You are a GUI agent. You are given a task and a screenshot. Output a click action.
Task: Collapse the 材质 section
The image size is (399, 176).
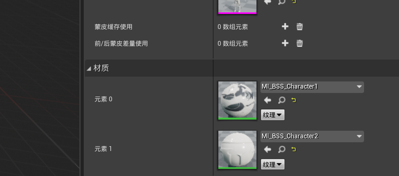pos(89,68)
